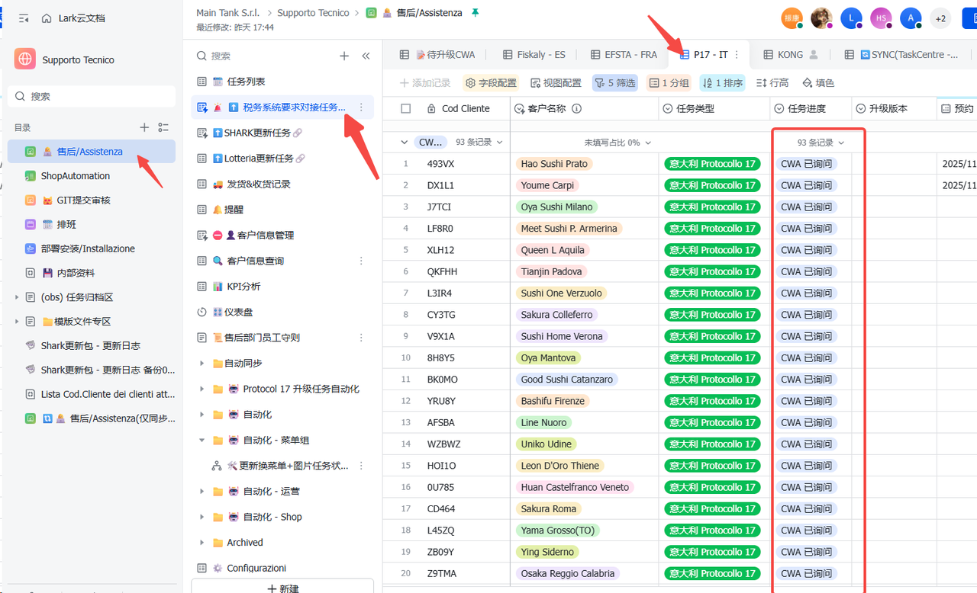Switch to 待升级CWA tab
Image resolution: width=977 pixels, height=593 pixels.
pyautogui.click(x=438, y=55)
